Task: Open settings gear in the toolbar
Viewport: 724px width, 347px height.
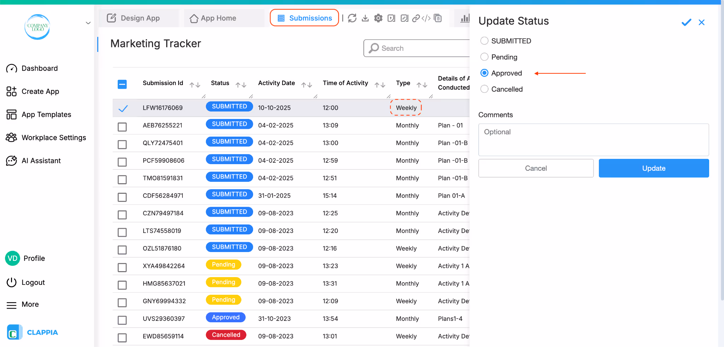Action: 378,18
